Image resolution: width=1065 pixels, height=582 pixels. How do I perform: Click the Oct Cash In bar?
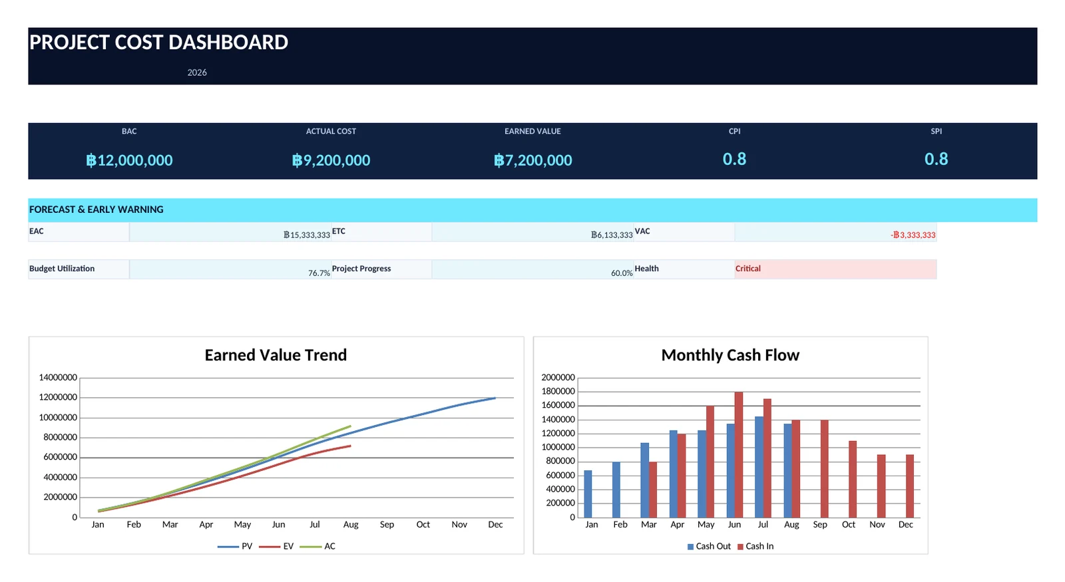pos(853,480)
